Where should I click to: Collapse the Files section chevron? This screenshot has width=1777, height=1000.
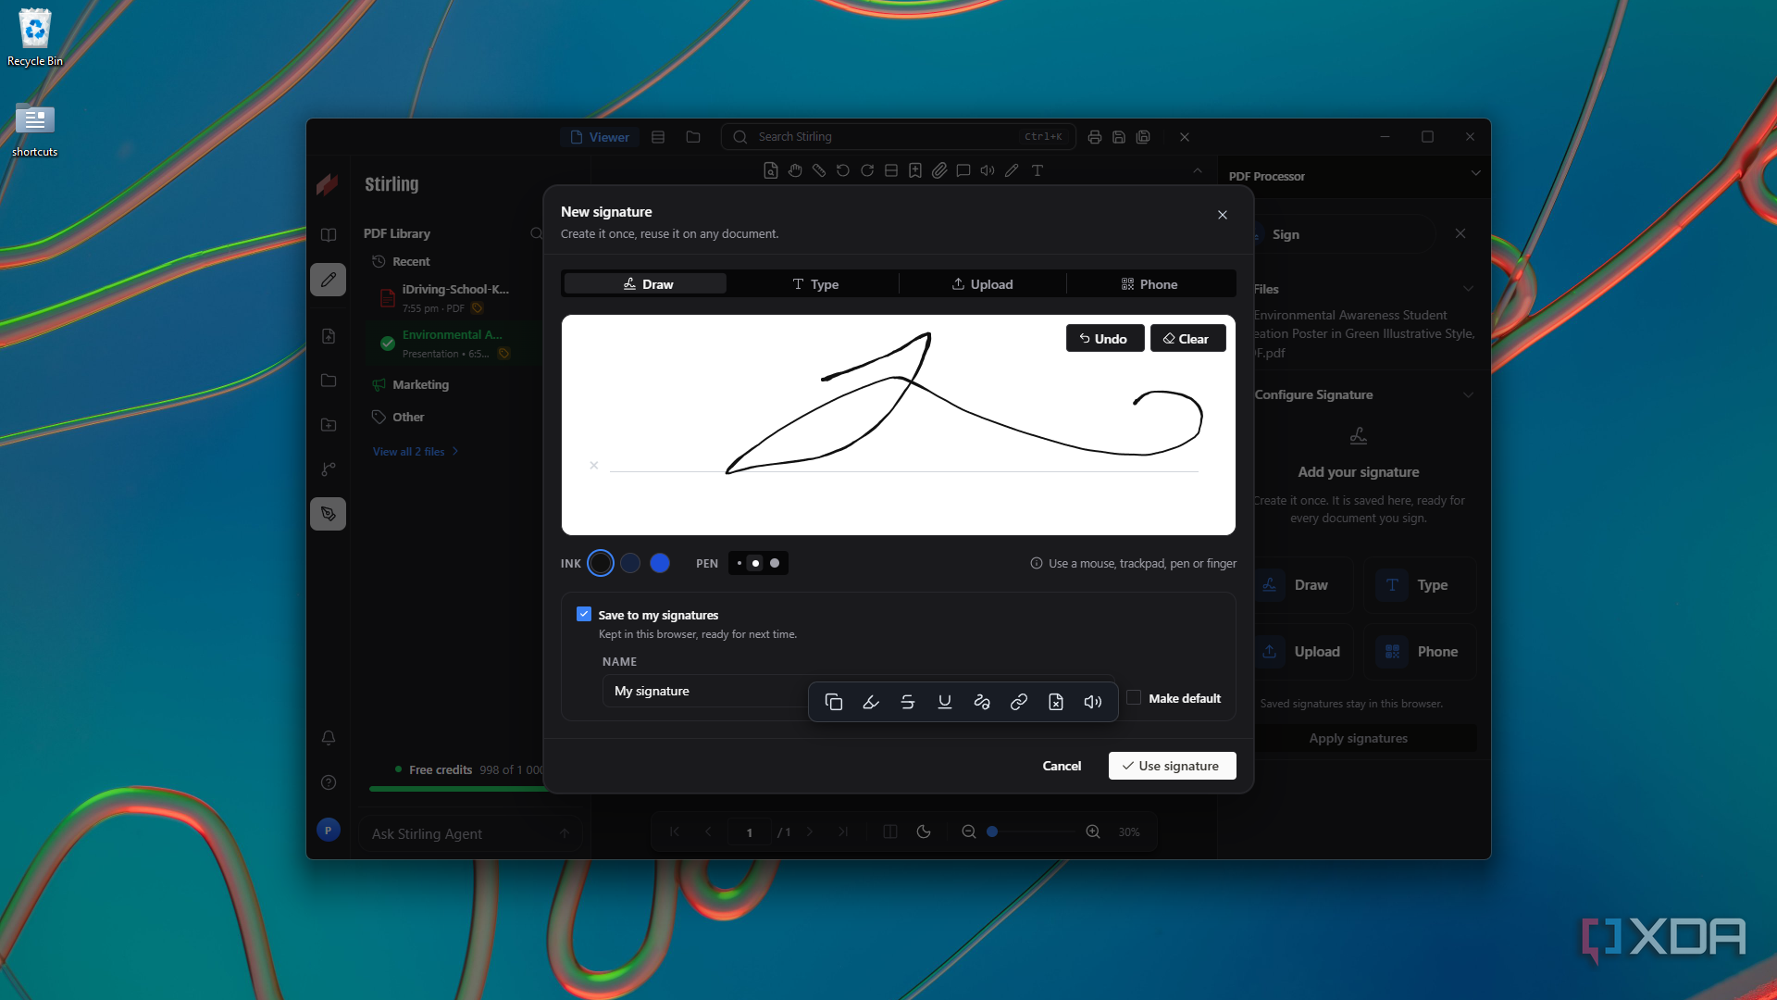1468,289
